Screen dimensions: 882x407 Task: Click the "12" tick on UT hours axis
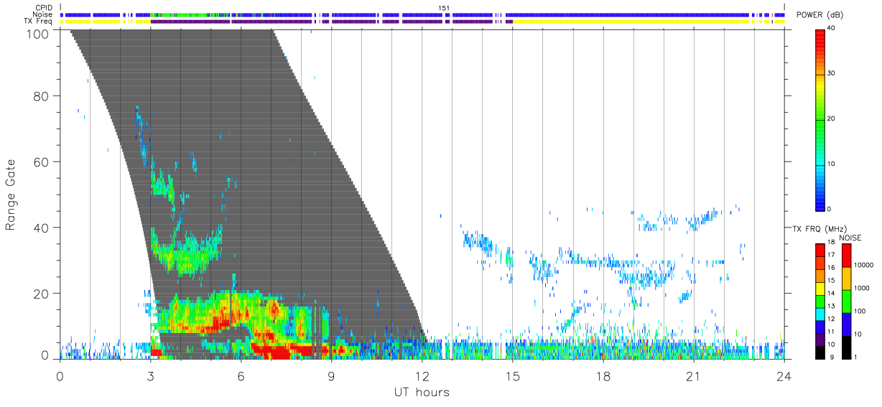(x=422, y=375)
